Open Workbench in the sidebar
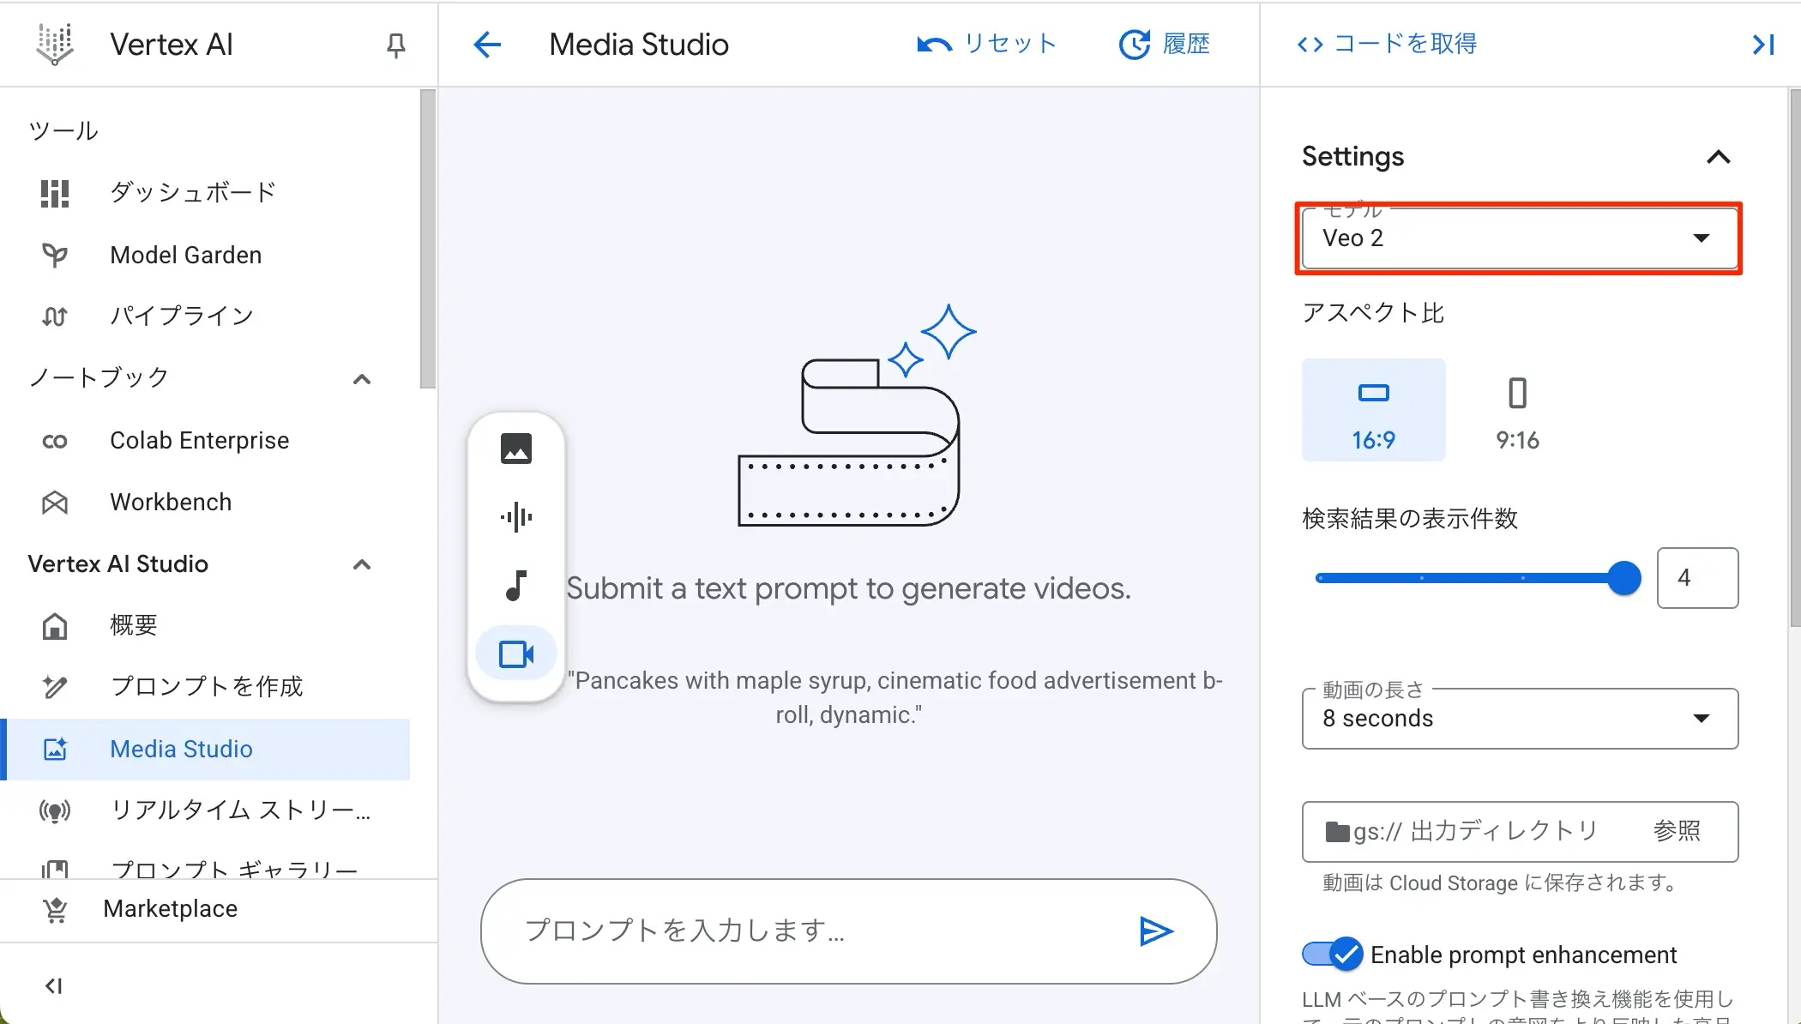Image resolution: width=1801 pixels, height=1024 pixels. 206,503
